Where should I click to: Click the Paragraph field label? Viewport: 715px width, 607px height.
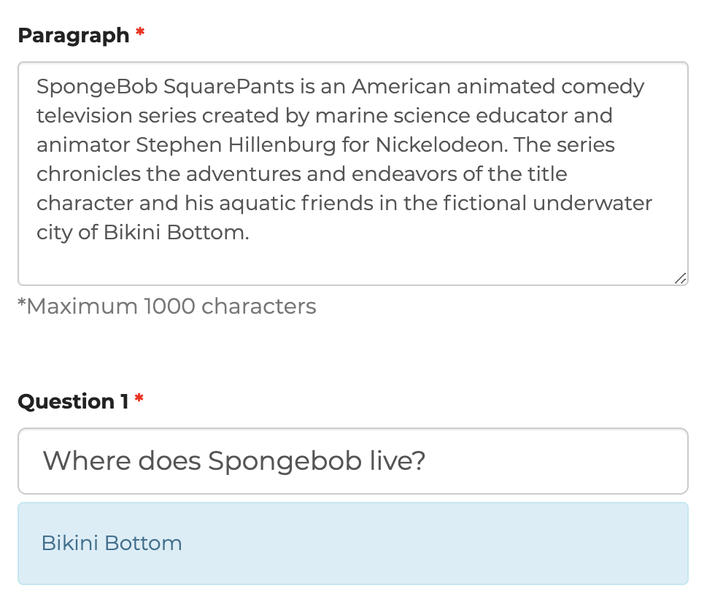click(73, 35)
